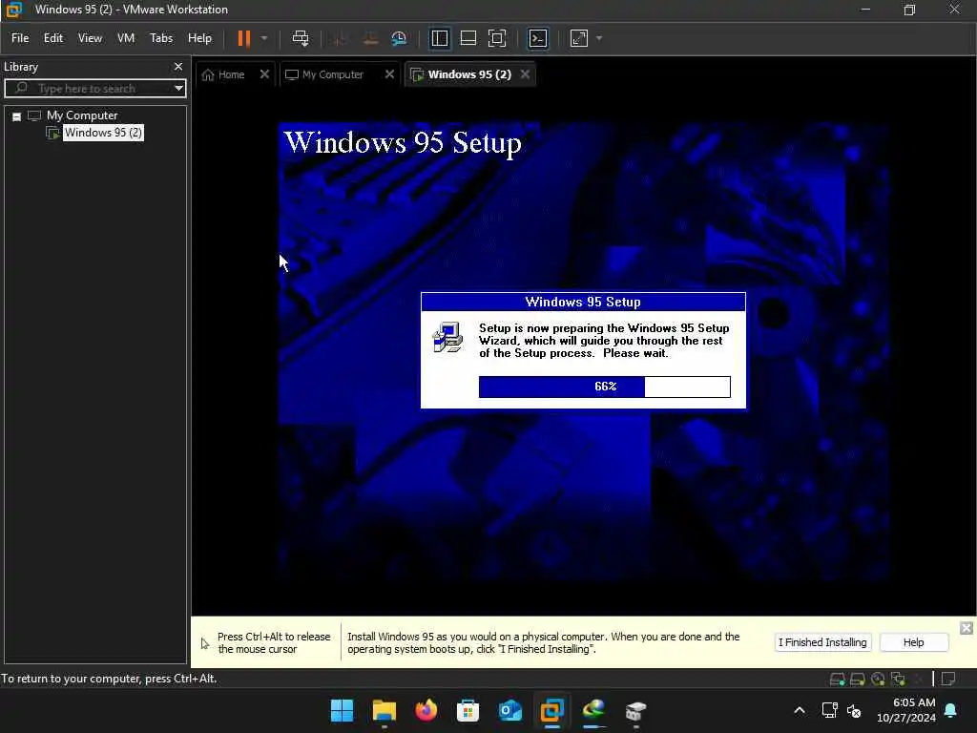The width and height of the screenshot is (977, 733).
Task: Open the power options dropdown arrow beside the pause icon
Action: tap(264, 38)
